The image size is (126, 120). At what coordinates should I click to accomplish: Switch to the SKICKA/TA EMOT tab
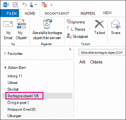coord(57,14)
